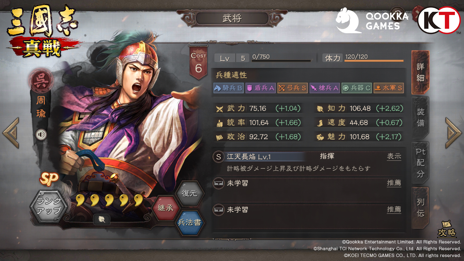Switch to the 詳細 tab
The image size is (464, 261).
click(420, 73)
